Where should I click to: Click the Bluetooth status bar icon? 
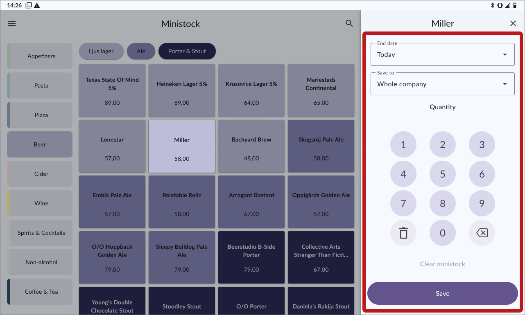pyautogui.click(x=493, y=5)
